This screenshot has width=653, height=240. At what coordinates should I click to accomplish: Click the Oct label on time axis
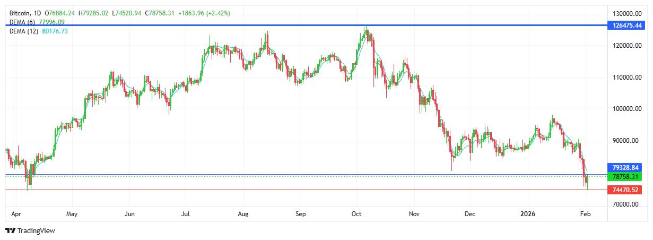(x=356, y=215)
